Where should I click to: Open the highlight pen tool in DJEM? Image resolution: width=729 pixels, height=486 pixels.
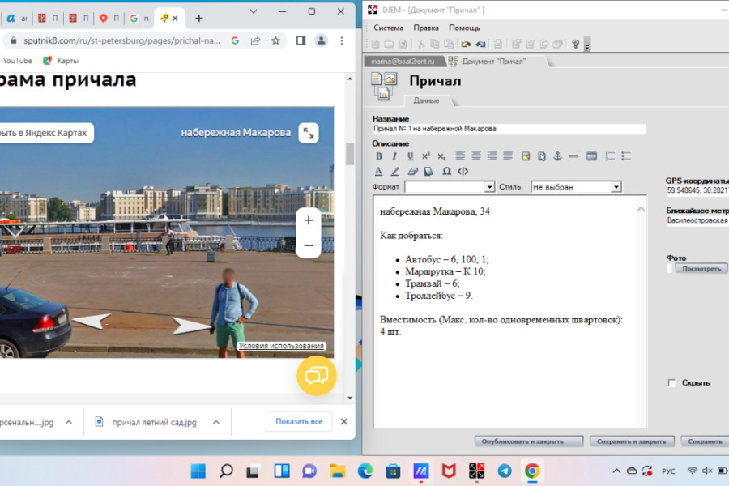(x=394, y=172)
